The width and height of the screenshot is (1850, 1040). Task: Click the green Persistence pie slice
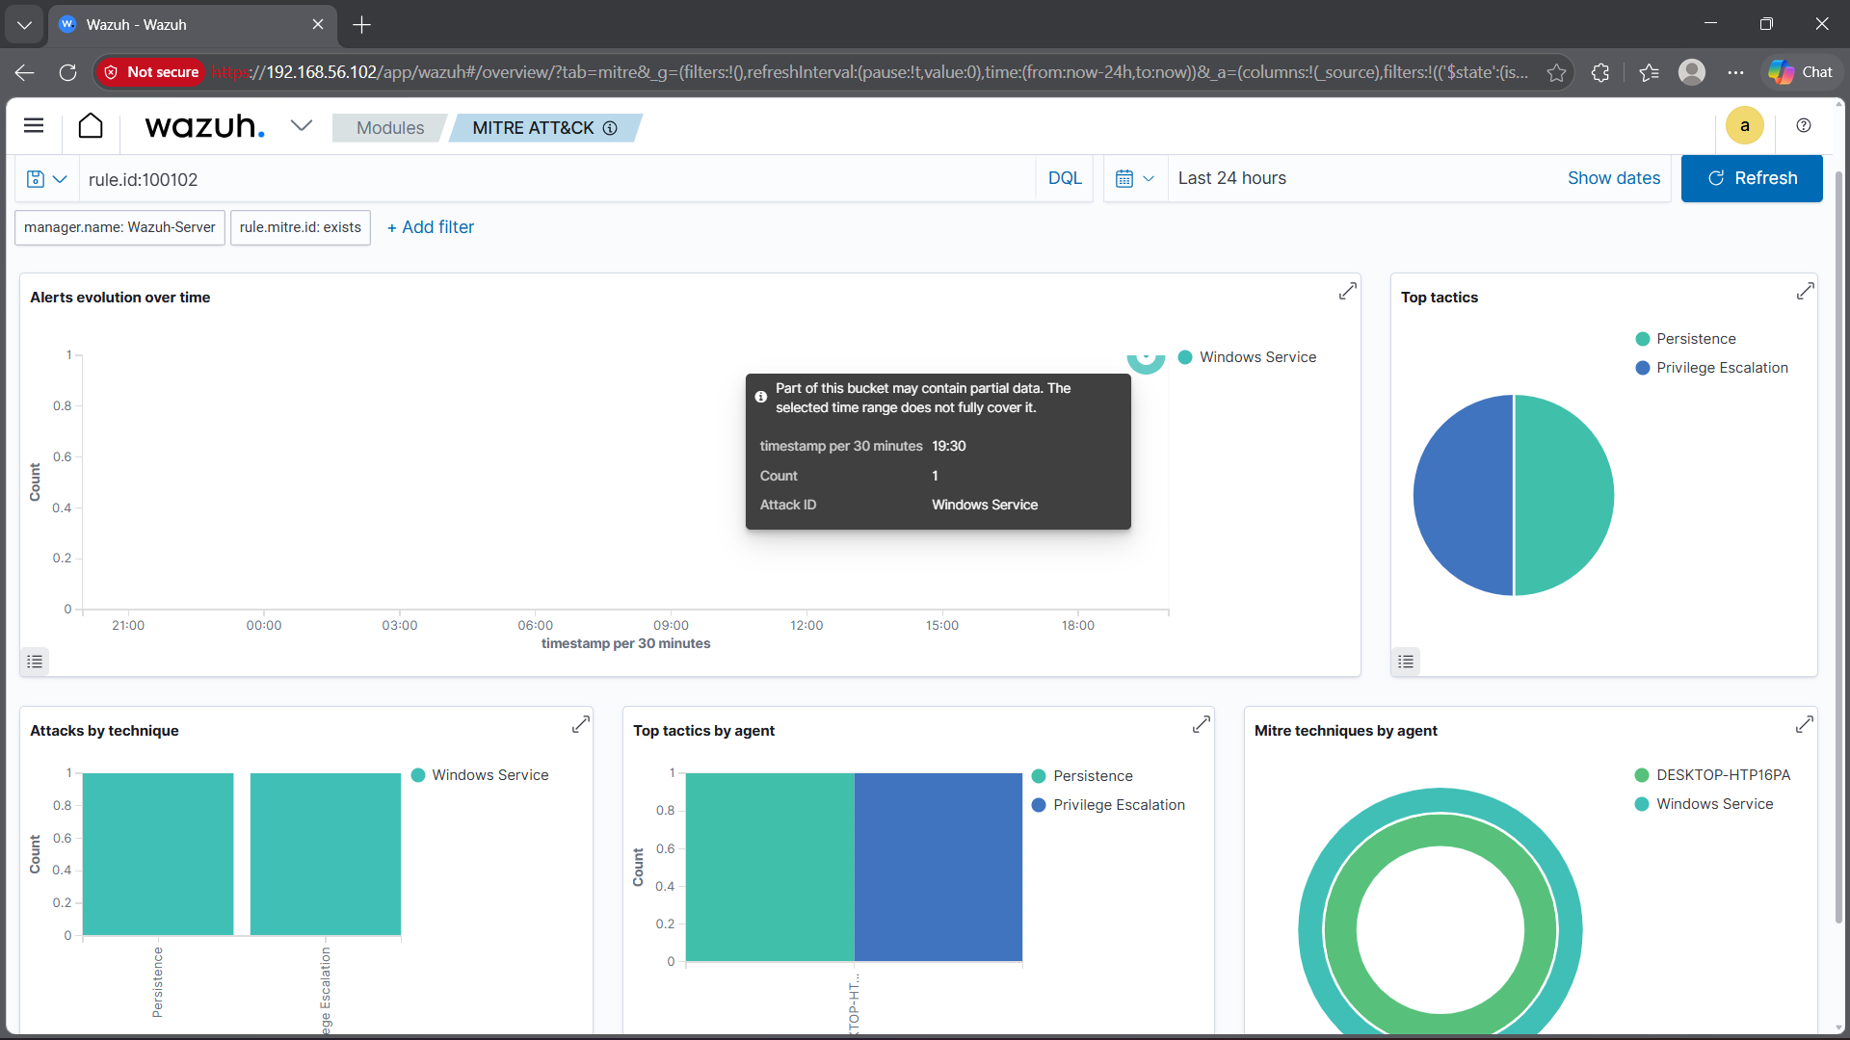click(1564, 495)
